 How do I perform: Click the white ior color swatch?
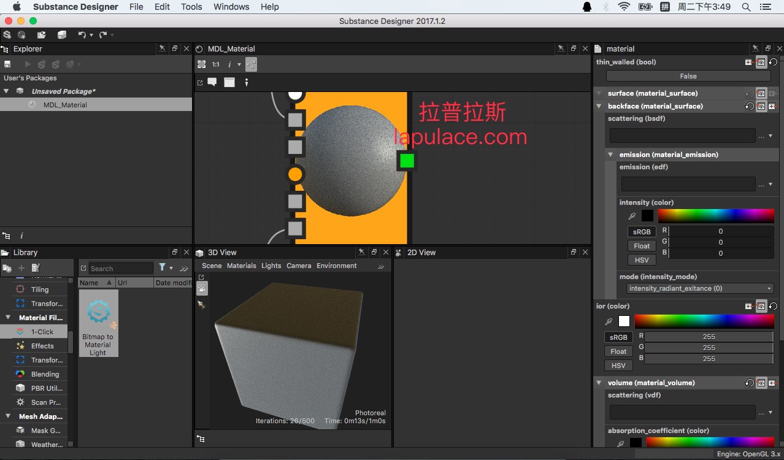624,321
